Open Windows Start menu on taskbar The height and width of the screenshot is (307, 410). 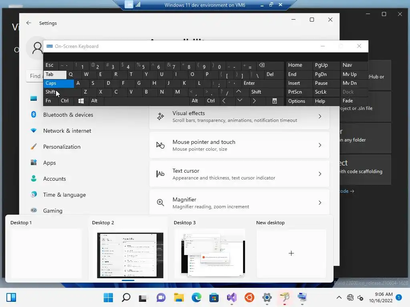tap(108, 297)
